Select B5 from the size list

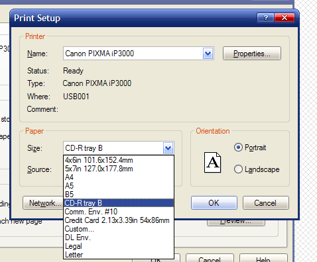pyautogui.click(x=119, y=195)
